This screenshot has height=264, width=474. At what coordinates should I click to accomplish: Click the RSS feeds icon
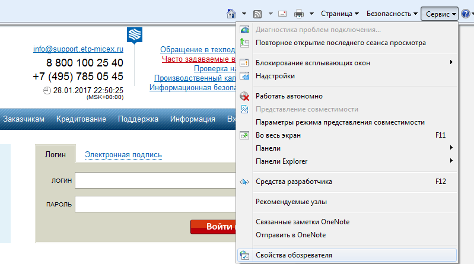[x=258, y=13]
